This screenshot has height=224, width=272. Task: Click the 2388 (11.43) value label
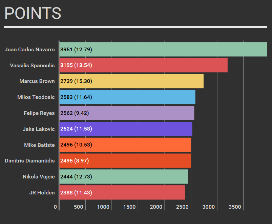[x=76, y=193]
